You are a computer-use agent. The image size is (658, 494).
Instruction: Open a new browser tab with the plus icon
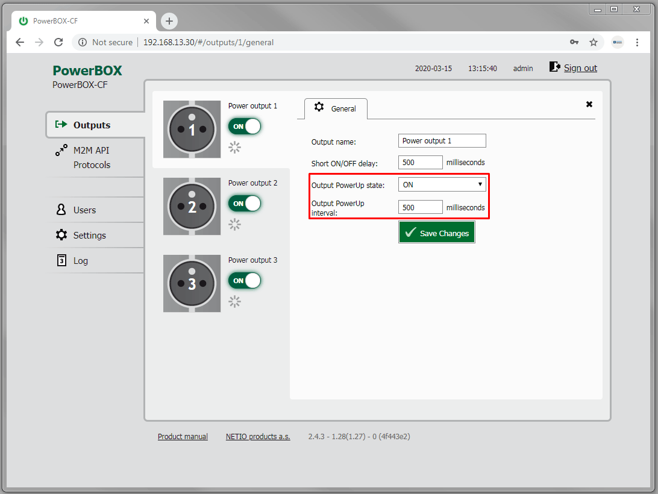169,21
